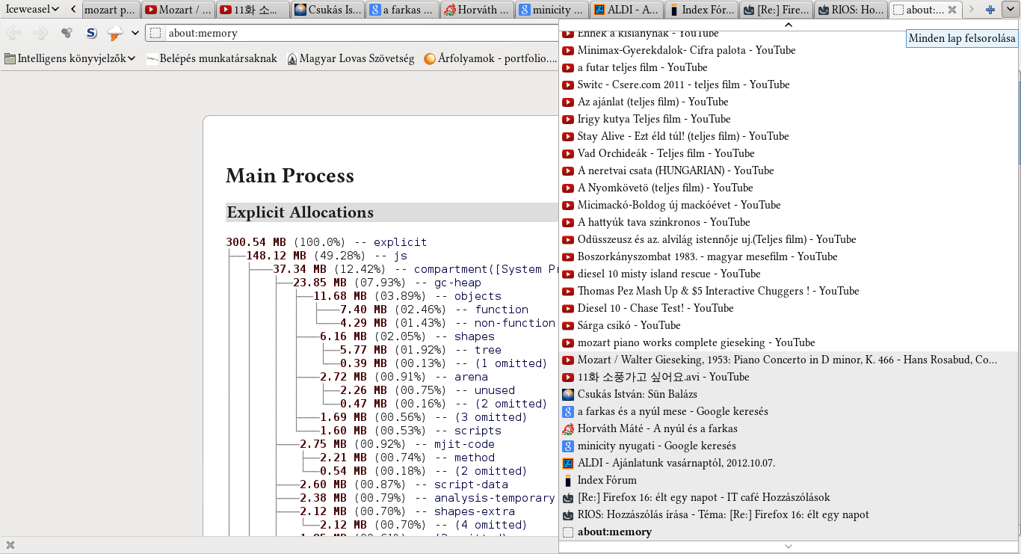Select bold 'about:memory' entry in tab list
This screenshot has width=1021, height=554.
(x=788, y=532)
